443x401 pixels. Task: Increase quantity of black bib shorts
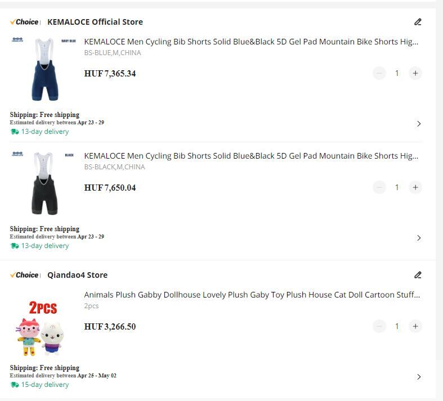tap(415, 187)
